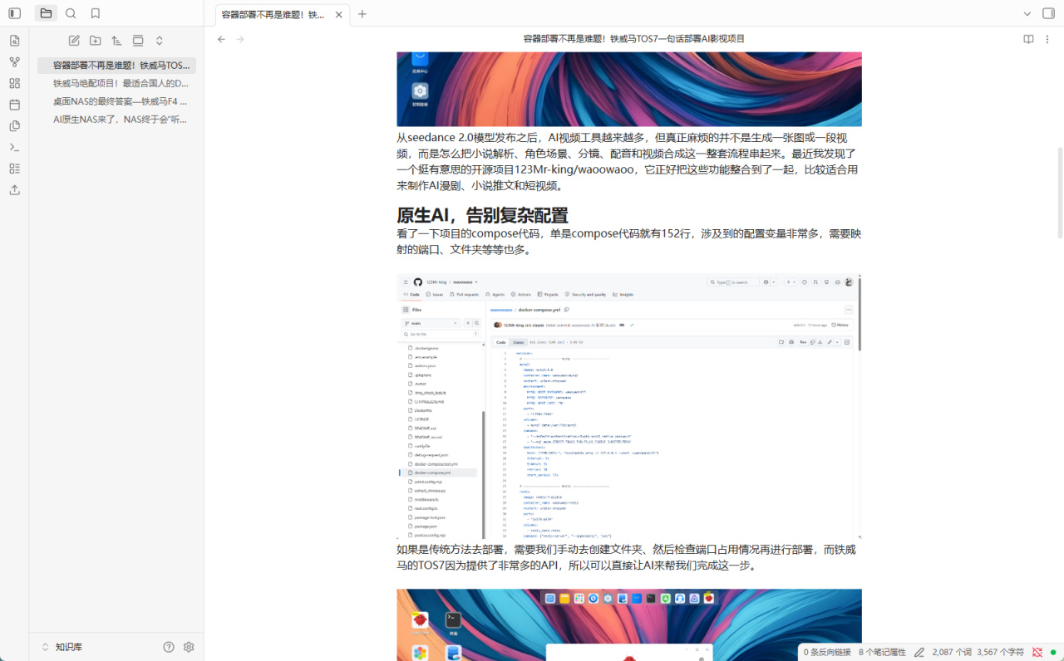Open command palette terminal icon
The image size is (1064, 661).
point(14,147)
